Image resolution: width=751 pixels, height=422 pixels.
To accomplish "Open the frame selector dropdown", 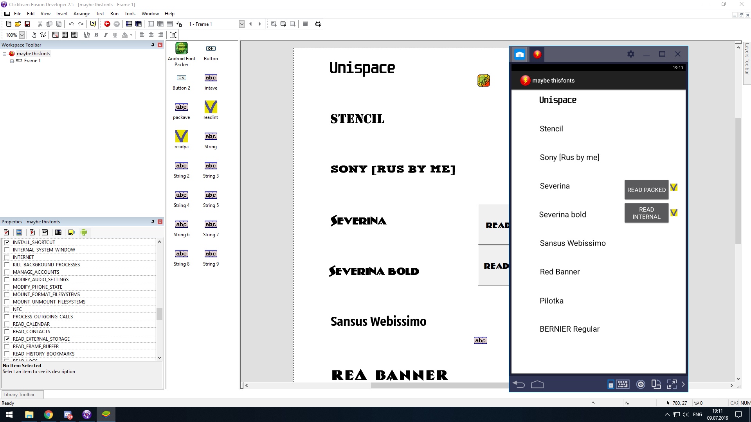I will point(241,24).
